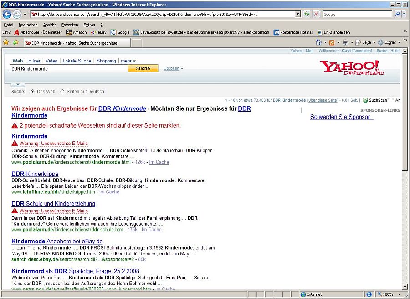This screenshot has height=299, width=410.
Task: Switch to Video search
Action: point(51,61)
